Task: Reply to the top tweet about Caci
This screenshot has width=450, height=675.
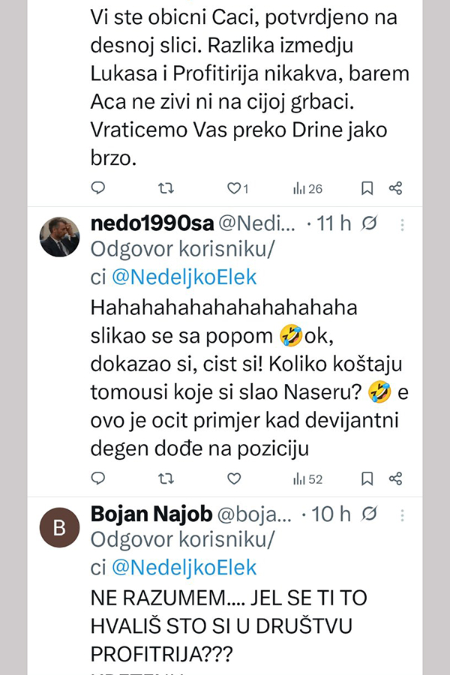Action: click(98, 188)
